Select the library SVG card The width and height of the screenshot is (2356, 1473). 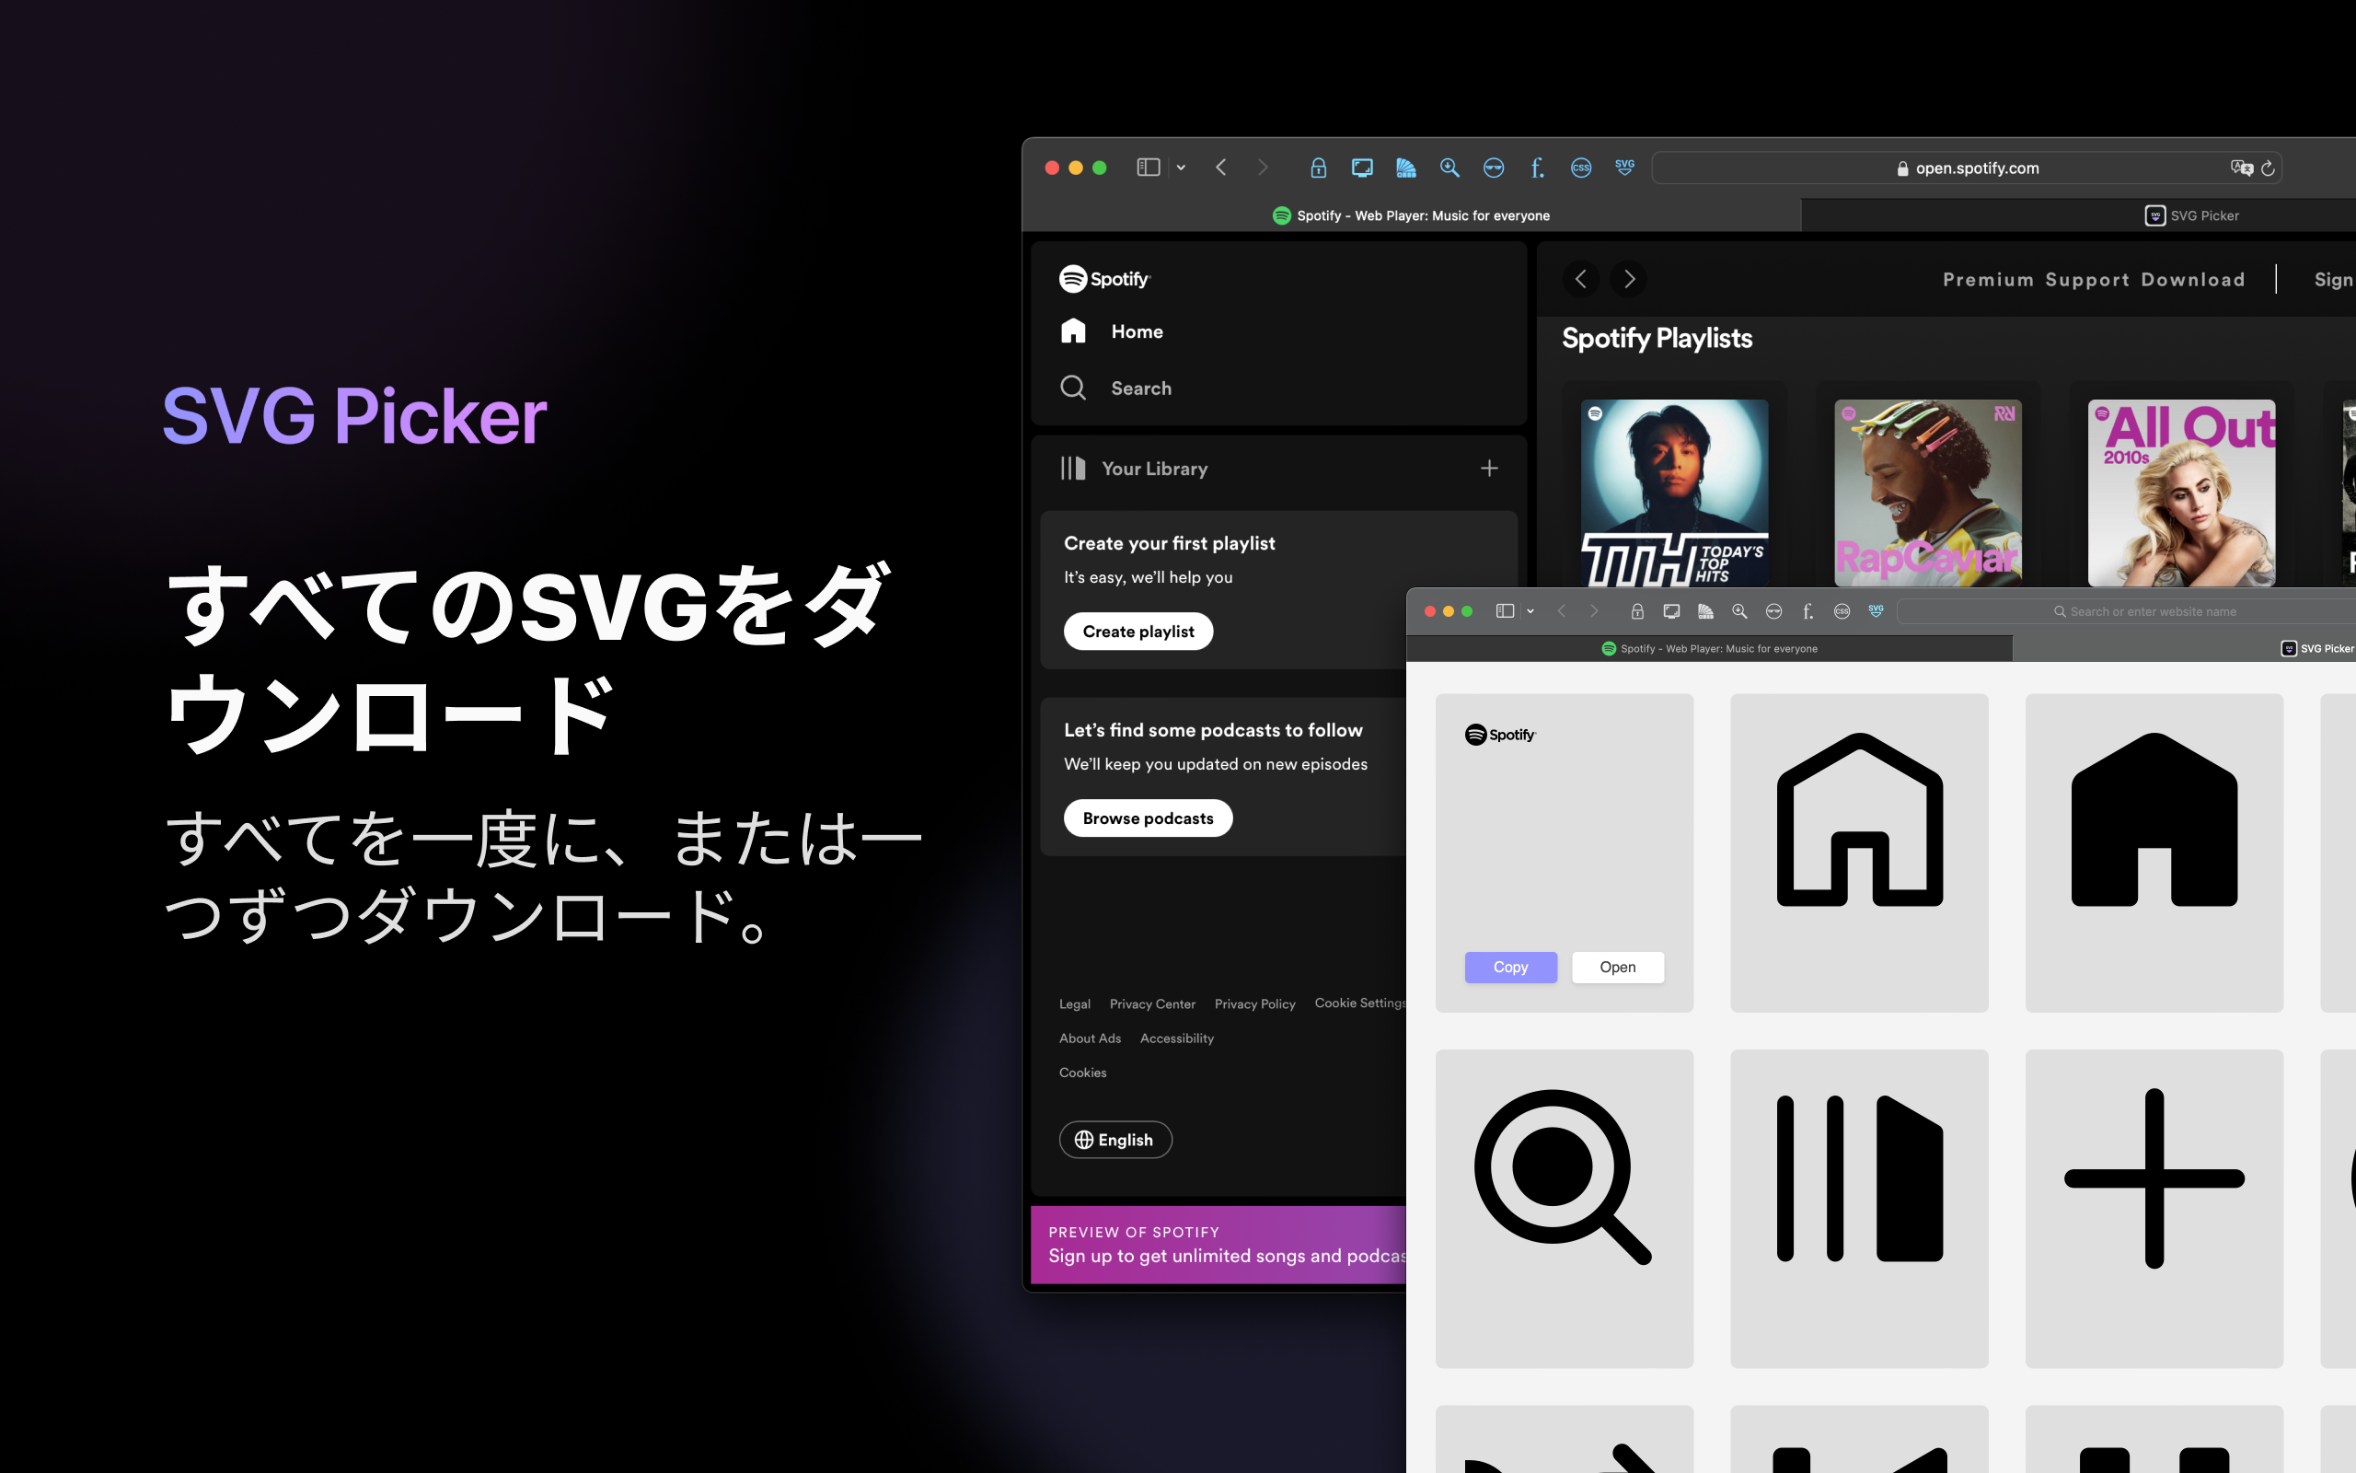click(x=1859, y=1208)
